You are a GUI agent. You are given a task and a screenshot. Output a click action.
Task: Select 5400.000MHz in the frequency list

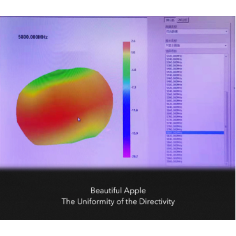click(x=174, y=69)
